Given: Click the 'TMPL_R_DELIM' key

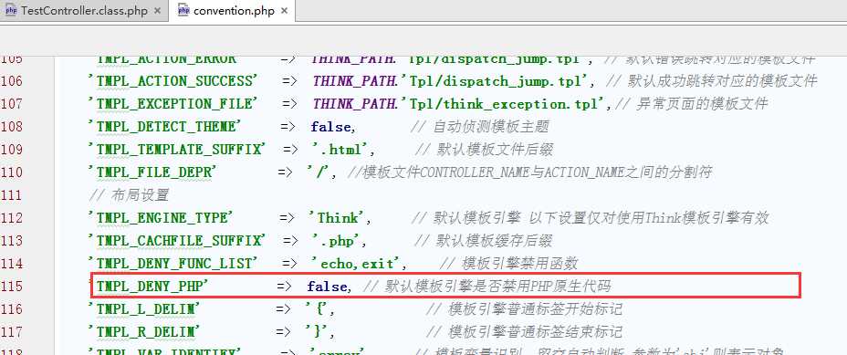Looking at the screenshot, I should click(144, 332).
